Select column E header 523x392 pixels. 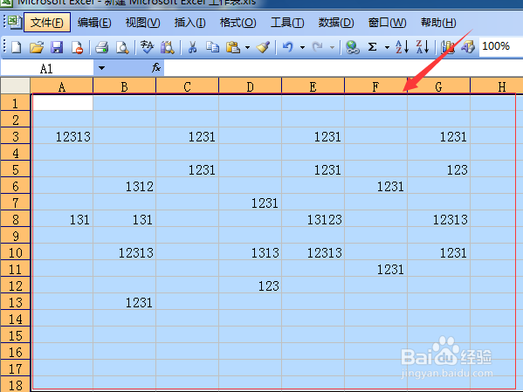(313, 86)
